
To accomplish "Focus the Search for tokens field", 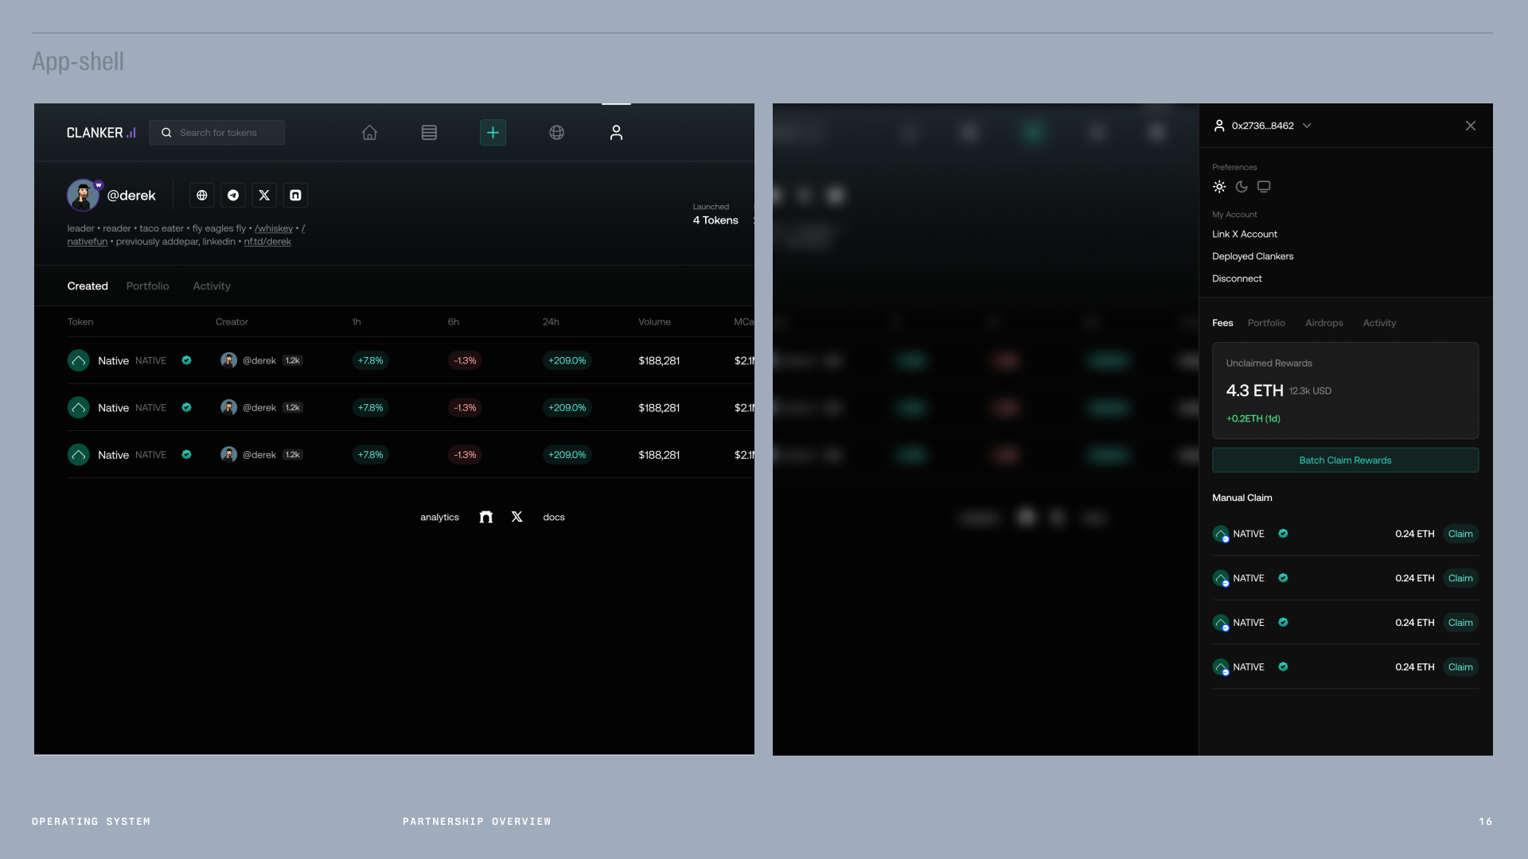I will point(216,133).
